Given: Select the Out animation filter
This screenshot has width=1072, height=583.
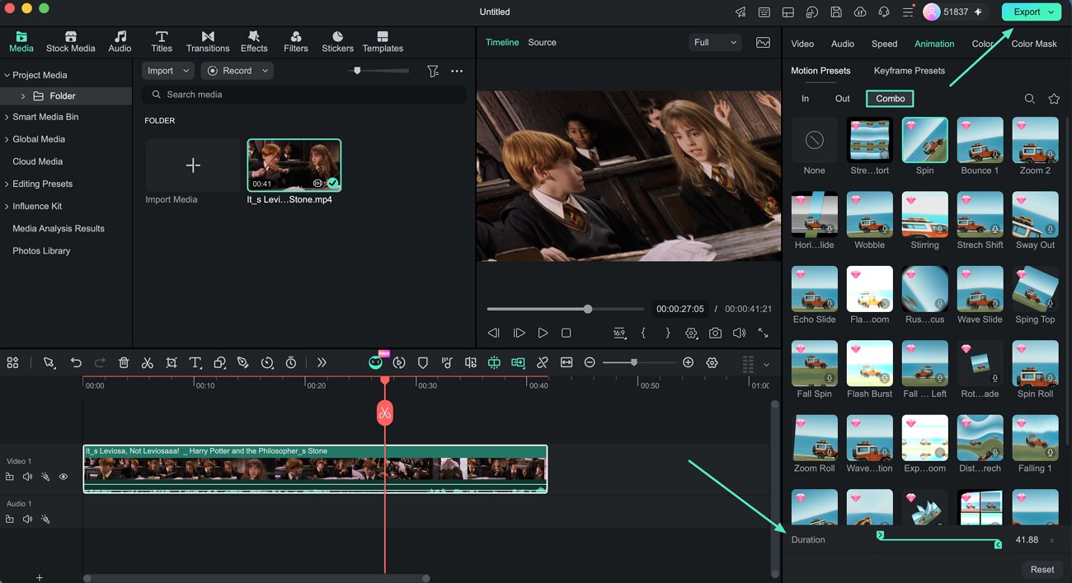Looking at the screenshot, I should 842,99.
